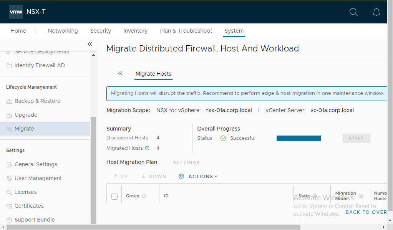Open the notifications bell icon
The width and height of the screenshot is (393, 230).
[x=376, y=12]
